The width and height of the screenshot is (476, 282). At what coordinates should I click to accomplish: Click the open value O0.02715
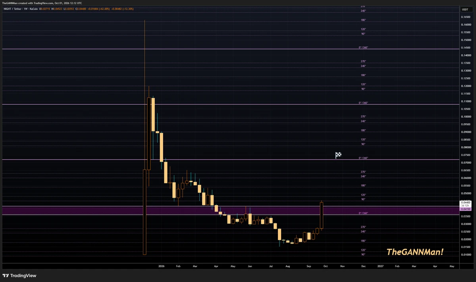click(44, 9)
